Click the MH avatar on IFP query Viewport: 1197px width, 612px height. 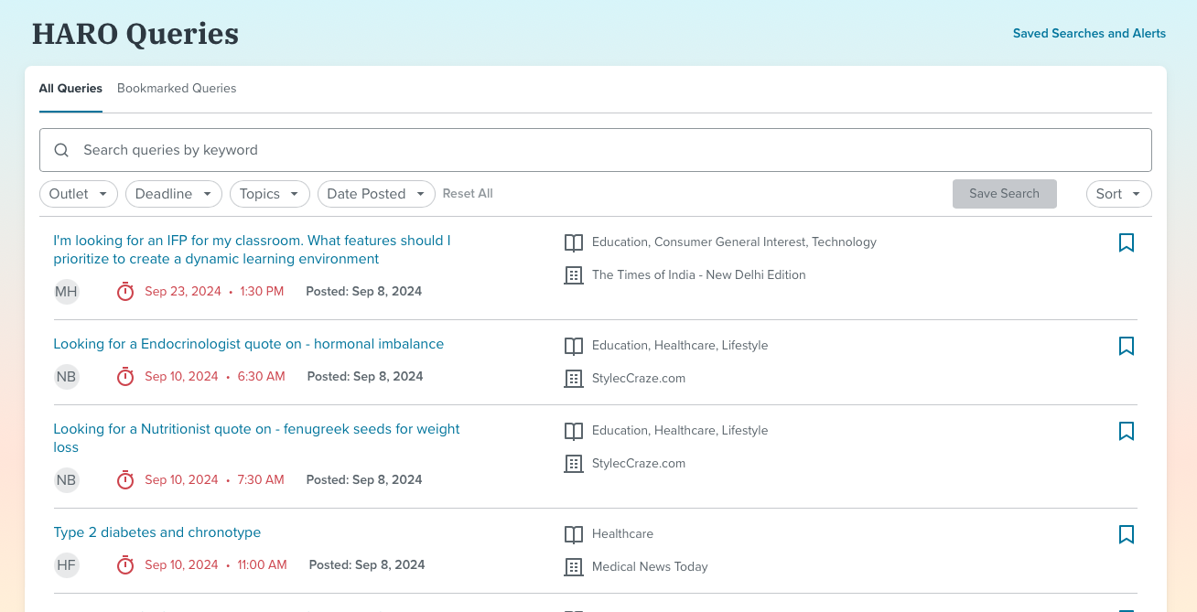[66, 292]
